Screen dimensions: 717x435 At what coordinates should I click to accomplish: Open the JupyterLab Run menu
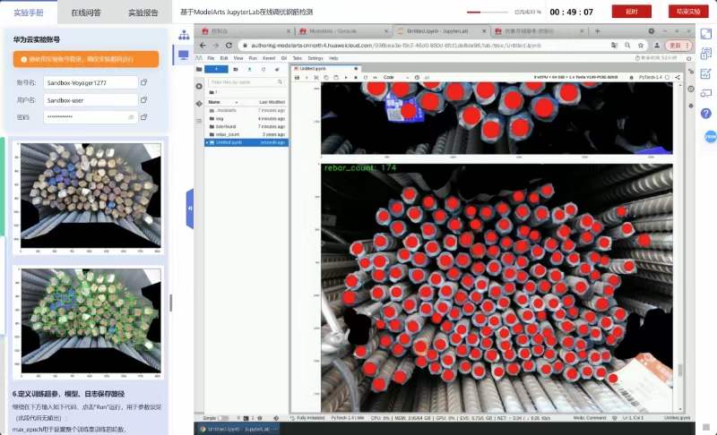click(x=253, y=58)
